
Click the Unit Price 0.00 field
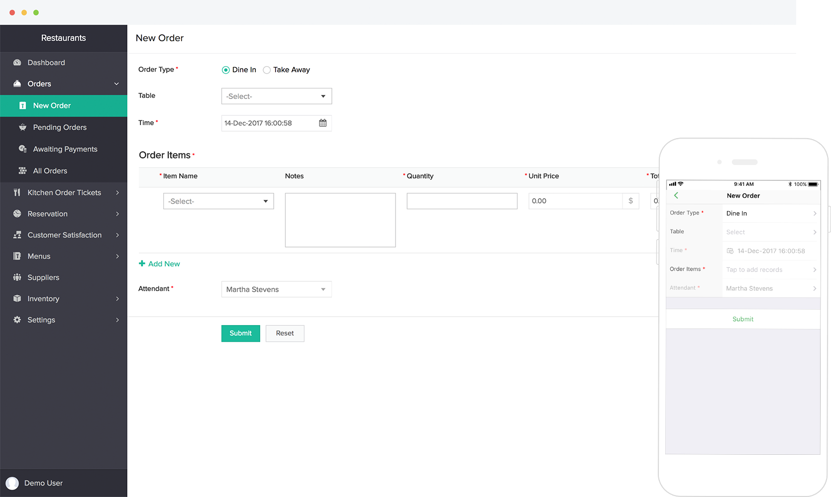pos(576,201)
